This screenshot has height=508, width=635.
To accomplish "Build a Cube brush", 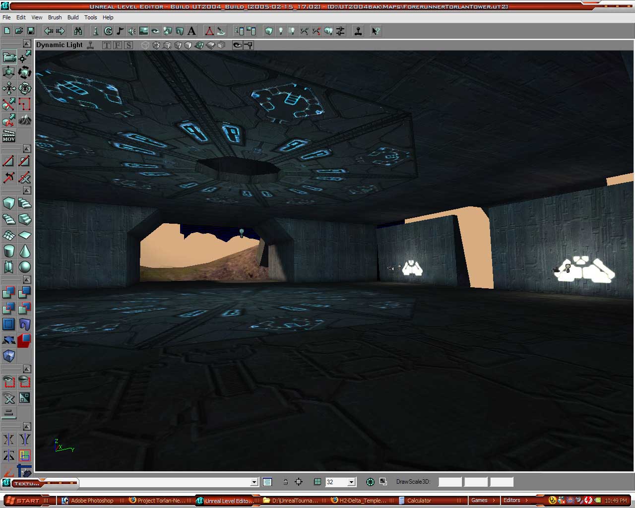I will click(9, 203).
